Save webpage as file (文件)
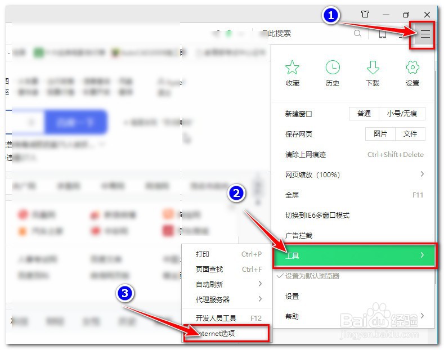 (x=410, y=134)
